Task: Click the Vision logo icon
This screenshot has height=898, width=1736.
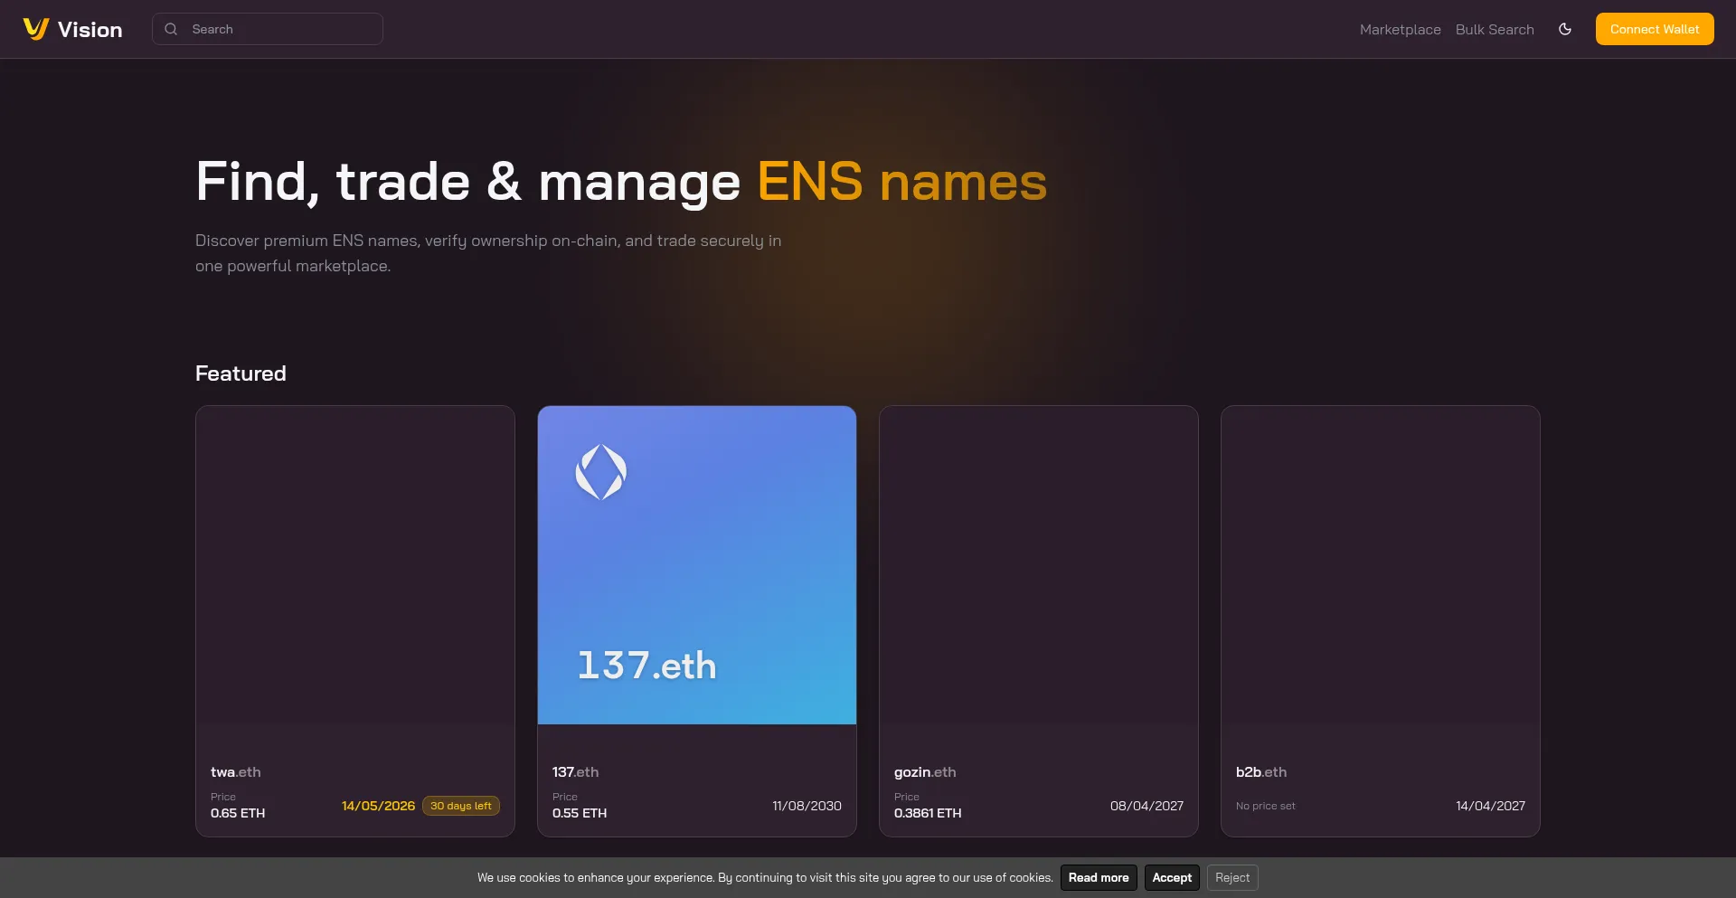Action: (x=35, y=29)
